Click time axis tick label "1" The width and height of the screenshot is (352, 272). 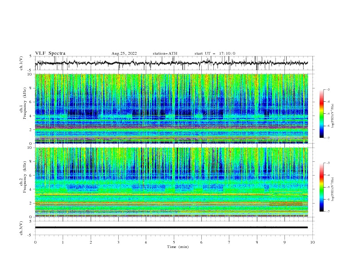63,242
